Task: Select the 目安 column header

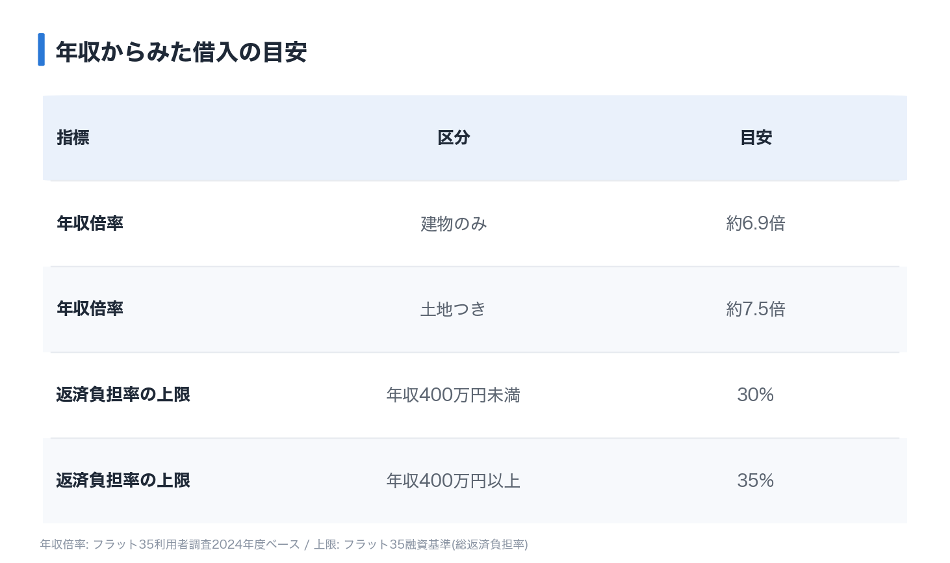Action: 756,138
